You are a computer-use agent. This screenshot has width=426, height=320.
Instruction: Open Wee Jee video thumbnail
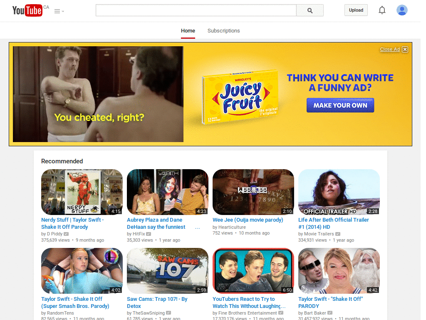pyautogui.click(x=253, y=192)
